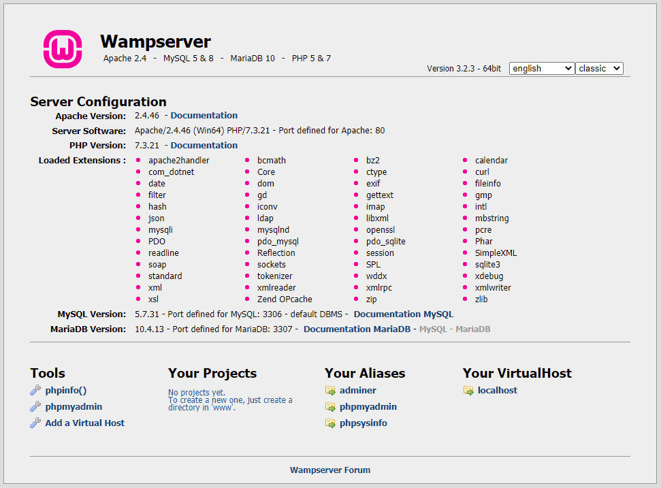
Task: Click the PHP version number 7.3.21
Action: 147,146
